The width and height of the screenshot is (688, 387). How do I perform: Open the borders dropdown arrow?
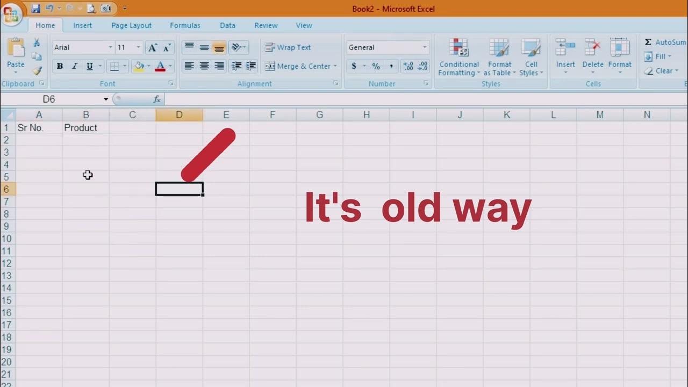[x=125, y=66]
